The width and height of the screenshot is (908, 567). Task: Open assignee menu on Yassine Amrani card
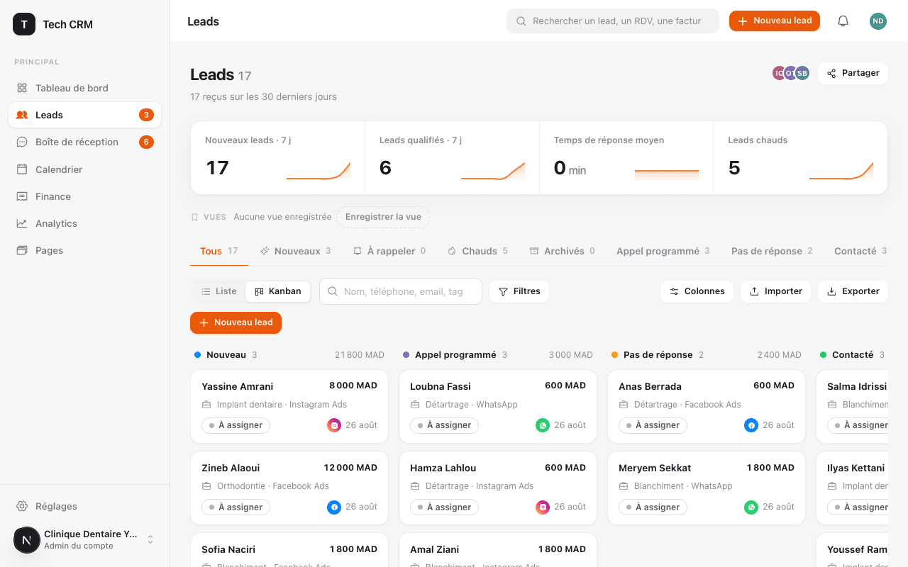(236, 425)
